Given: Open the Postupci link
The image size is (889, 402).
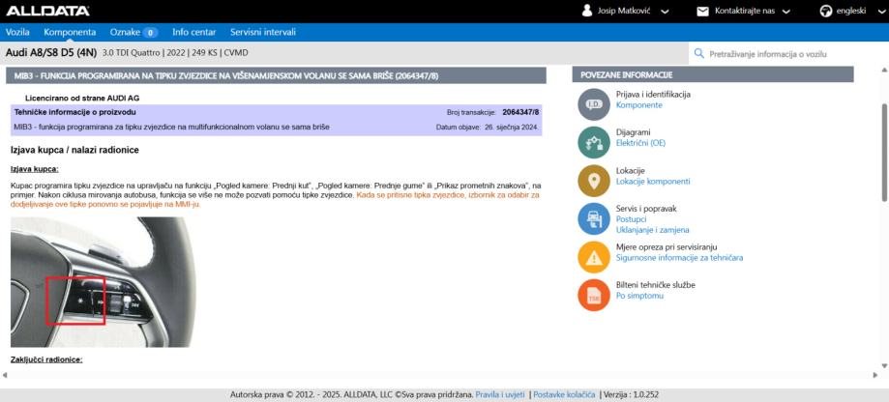Looking at the screenshot, I should [632, 219].
